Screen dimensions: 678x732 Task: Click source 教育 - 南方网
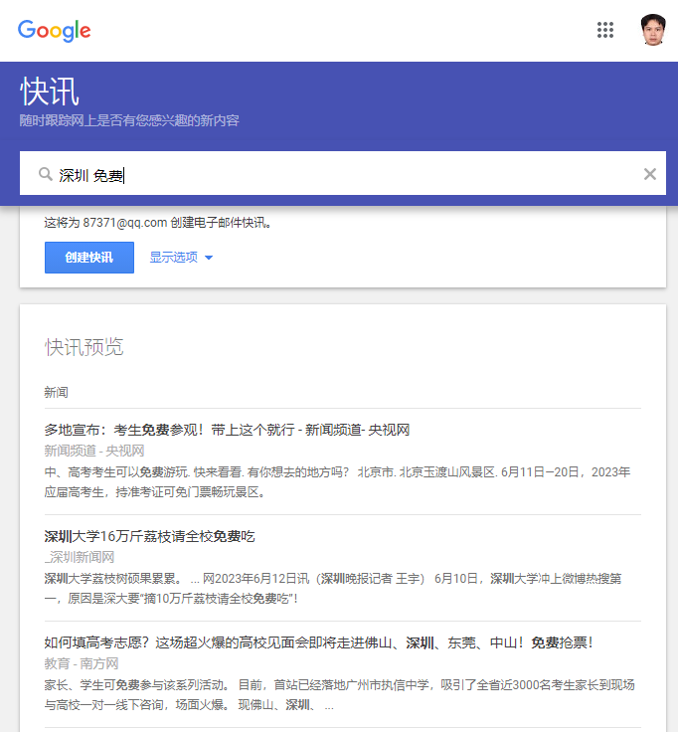pos(82,663)
